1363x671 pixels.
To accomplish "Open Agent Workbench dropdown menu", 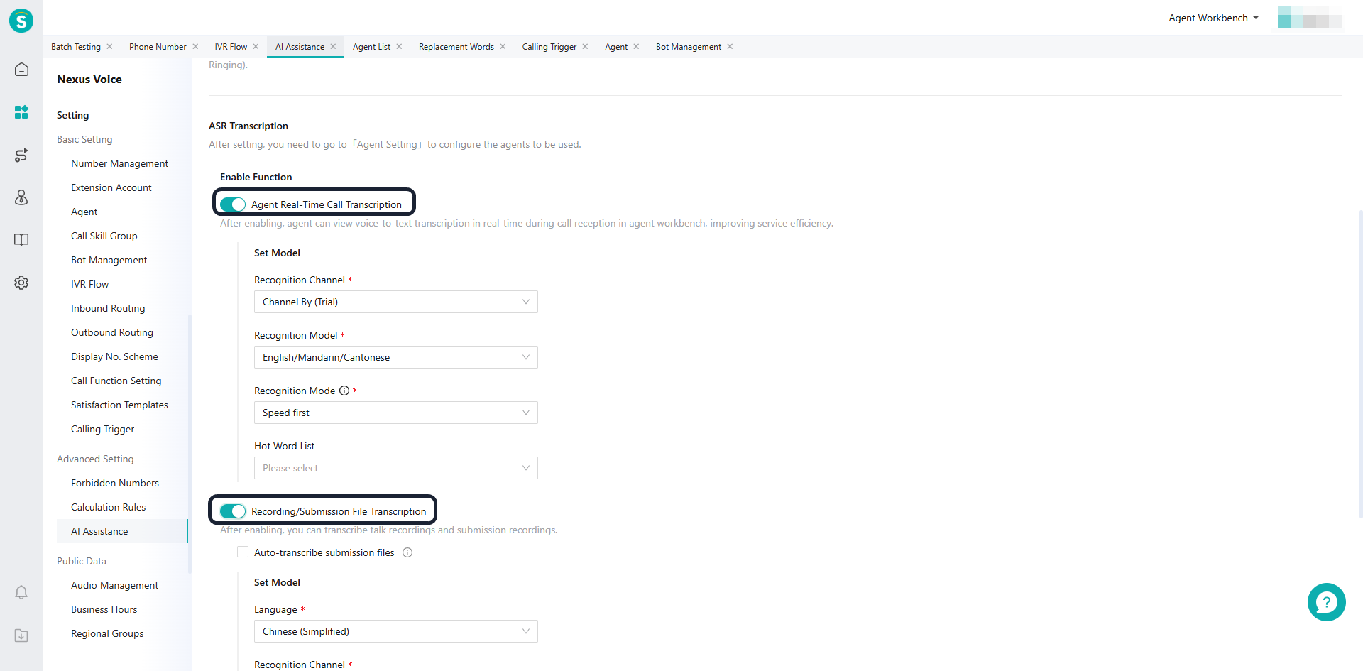I will pyautogui.click(x=1213, y=18).
